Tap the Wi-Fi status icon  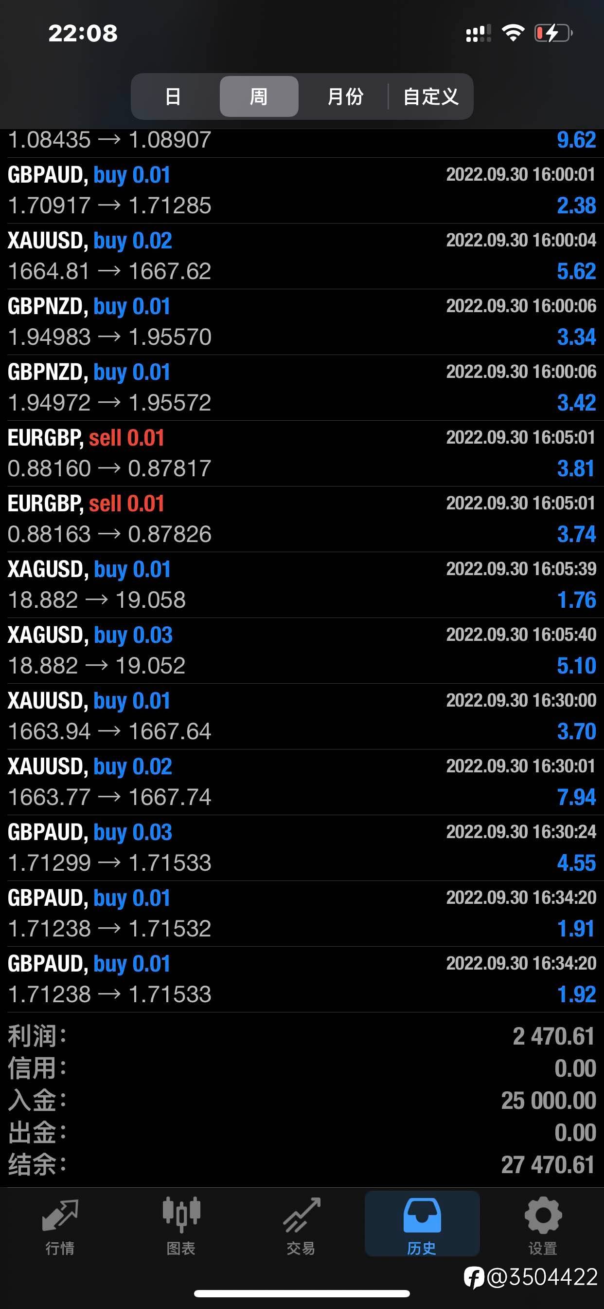tap(513, 34)
